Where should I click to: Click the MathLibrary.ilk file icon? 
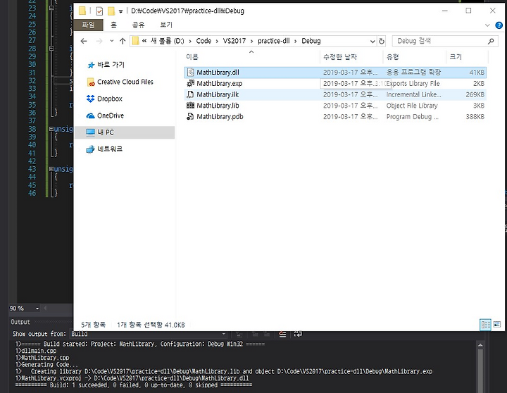pyautogui.click(x=190, y=94)
